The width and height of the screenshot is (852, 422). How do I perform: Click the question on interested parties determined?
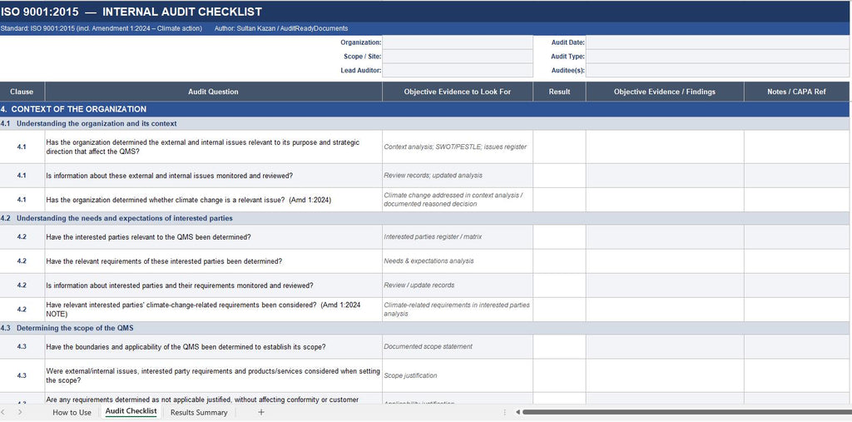213,237
